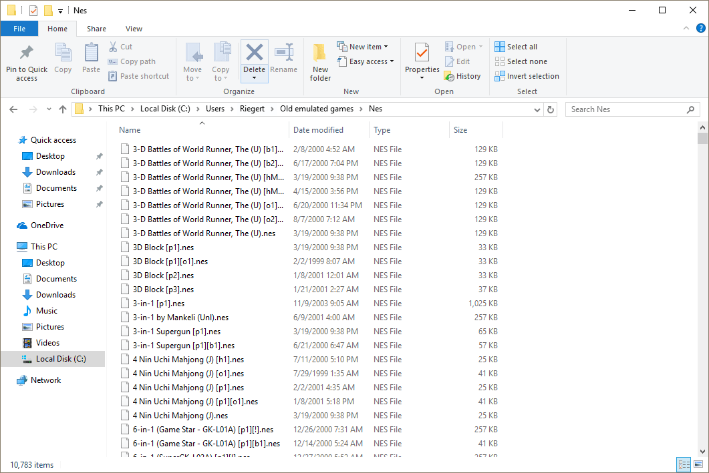Switch to the Share tab

point(96,29)
